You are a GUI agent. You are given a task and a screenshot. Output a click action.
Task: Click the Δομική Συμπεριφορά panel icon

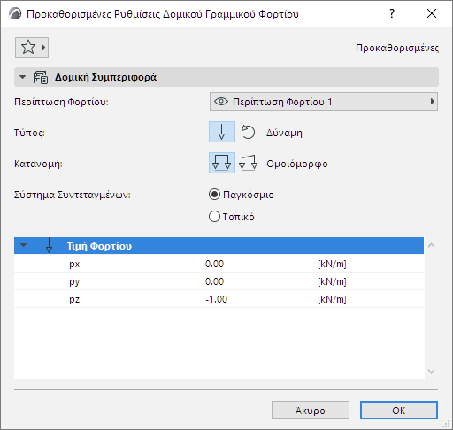(40, 77)
